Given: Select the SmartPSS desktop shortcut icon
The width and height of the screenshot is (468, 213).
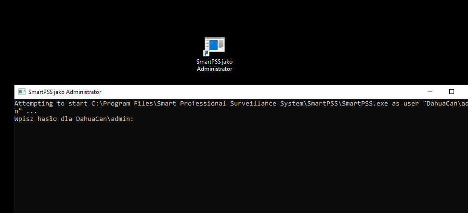Looking at the screenshot, I should click(214, 46).
